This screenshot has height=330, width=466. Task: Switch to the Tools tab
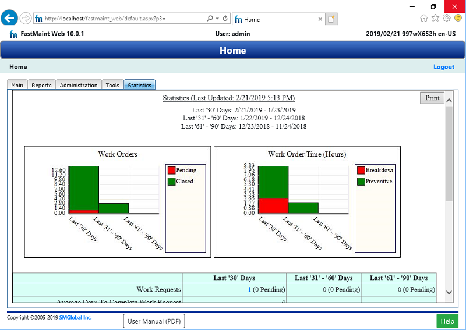pyautogui.click(x=112, y=85)
